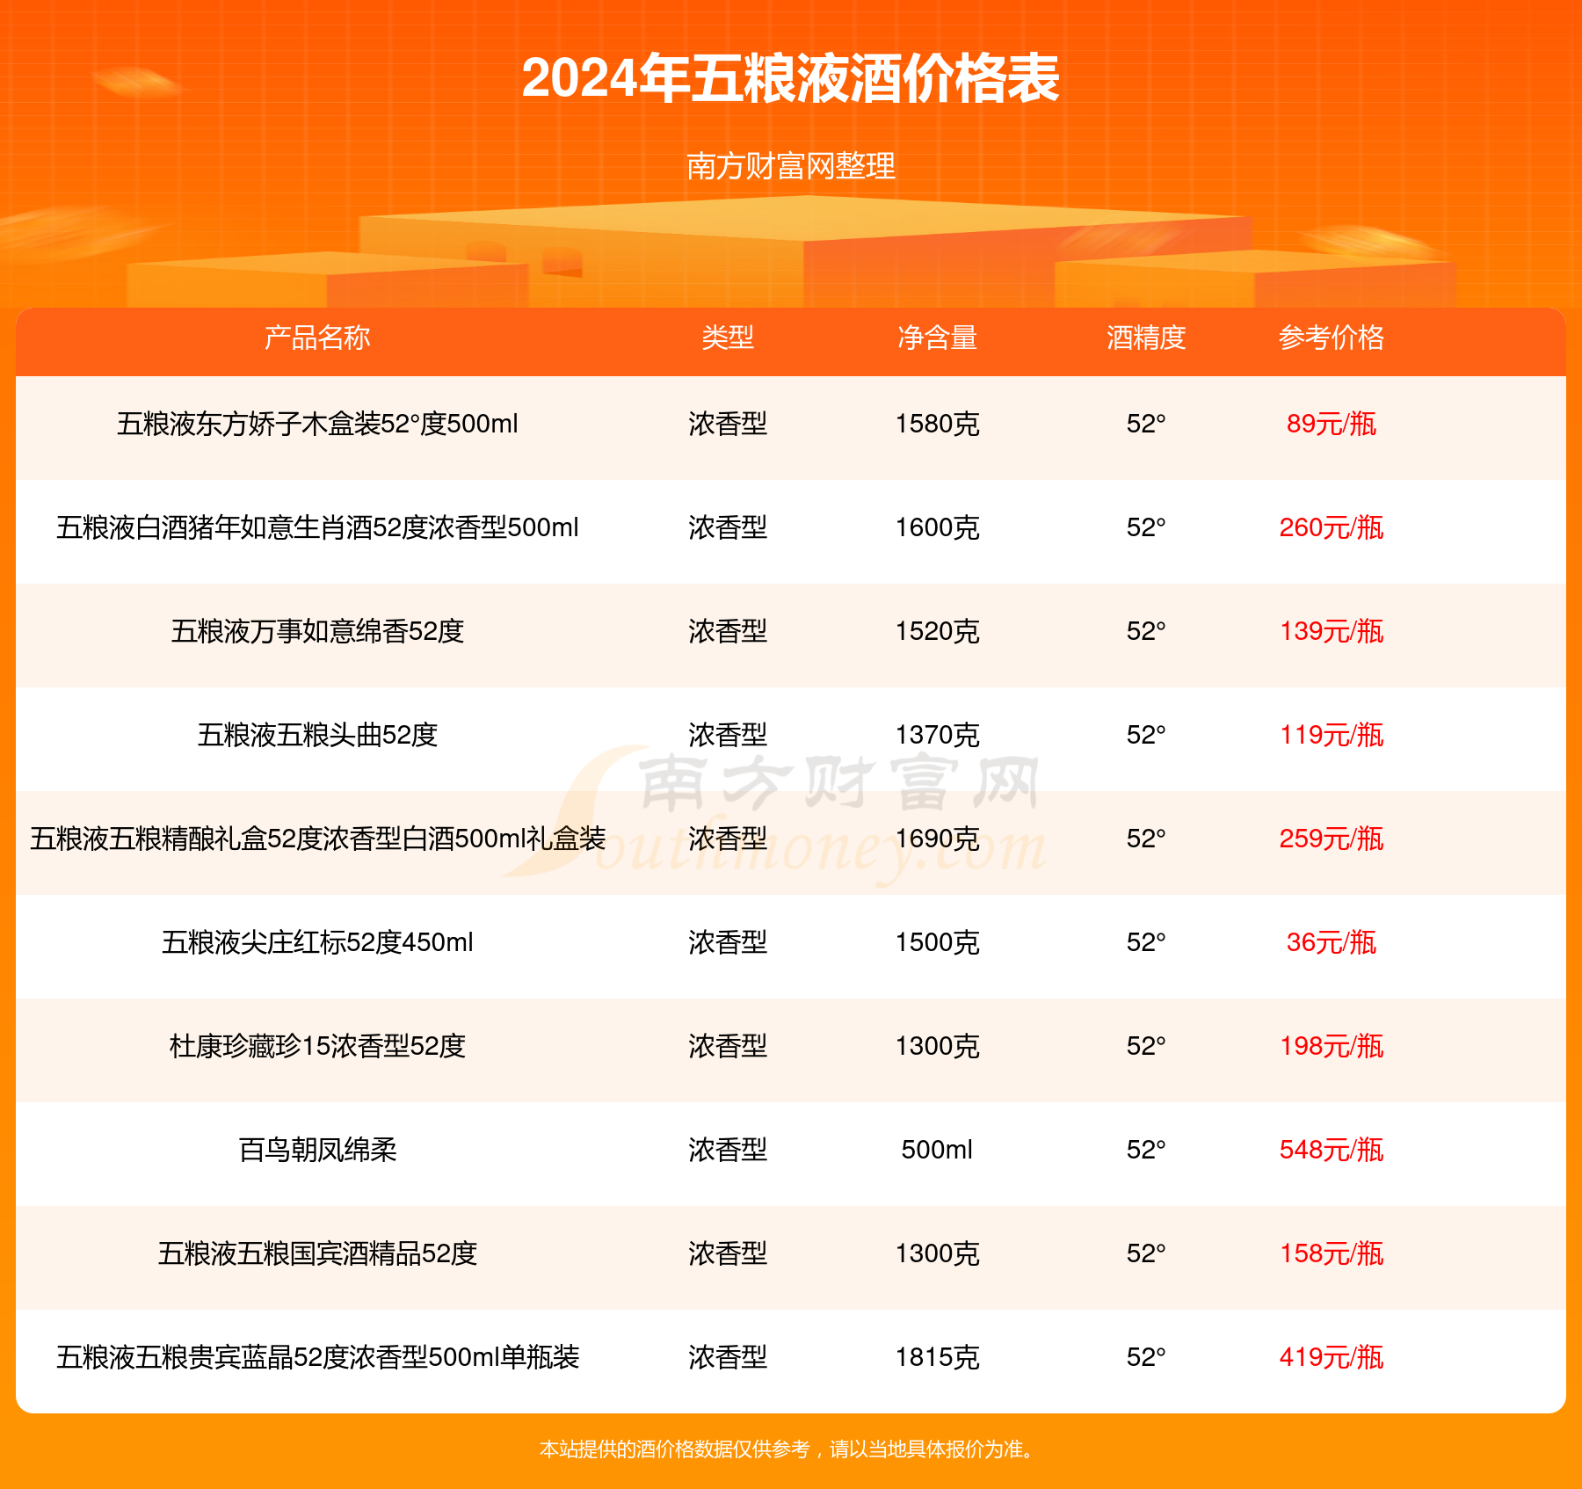Click the 259元/瓶 price
Viewport: 1582px width, 1489px height.
pos(1332,839)
